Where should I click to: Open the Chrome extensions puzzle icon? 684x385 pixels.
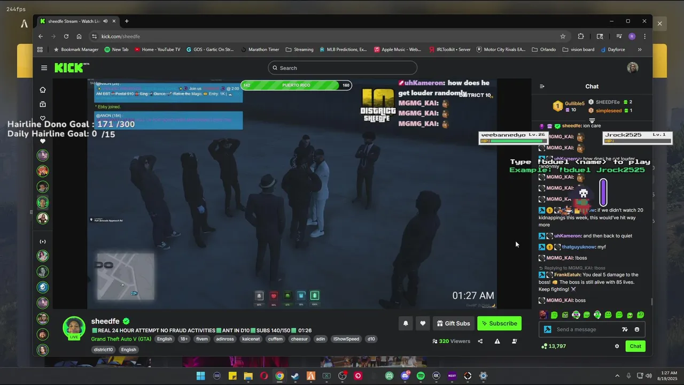(x=581, y=36)
